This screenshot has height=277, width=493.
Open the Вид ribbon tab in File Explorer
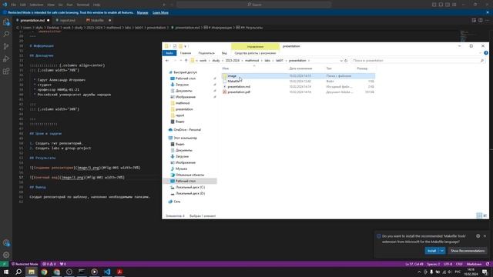point(224,53)
